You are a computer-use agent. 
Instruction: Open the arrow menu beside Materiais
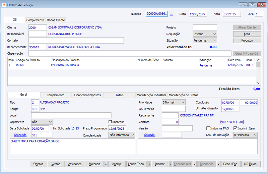(x=106, y=164)
